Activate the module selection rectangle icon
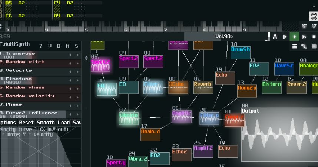Image resolution: width=318 pixels, height=167 pixels. point(314,46)
